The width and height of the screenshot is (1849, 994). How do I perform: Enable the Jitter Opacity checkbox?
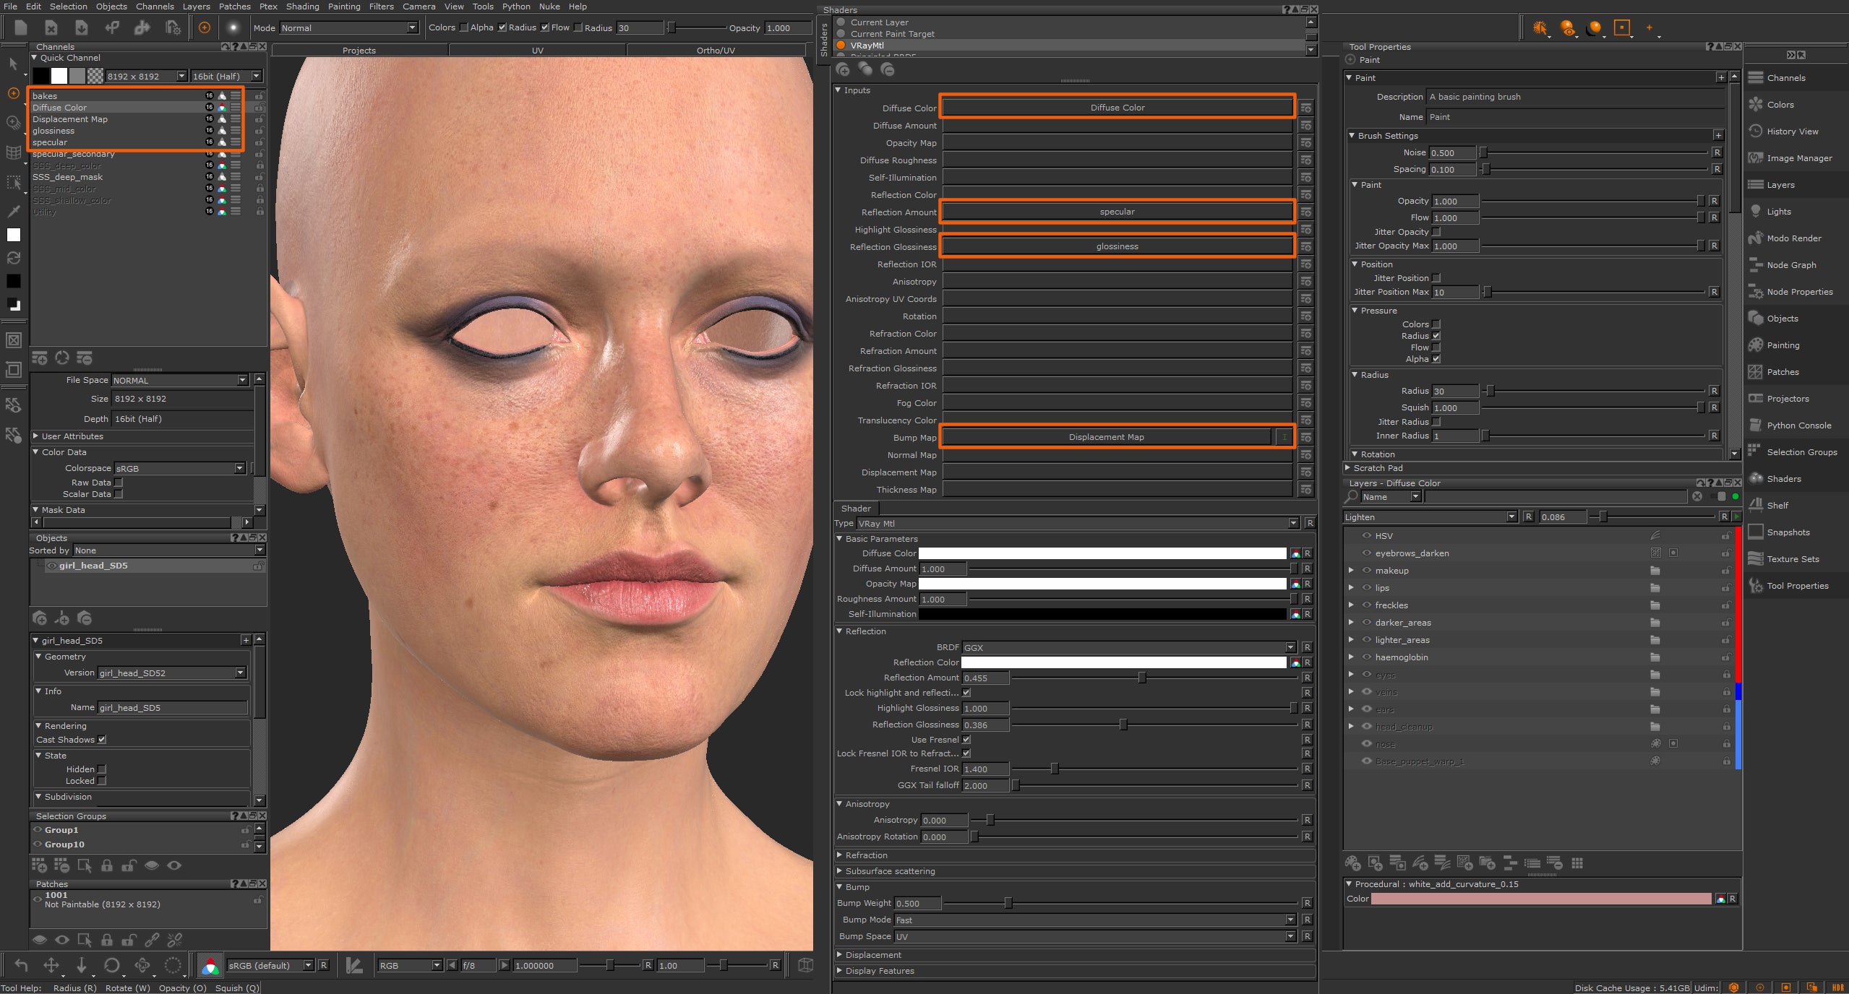1436,232
